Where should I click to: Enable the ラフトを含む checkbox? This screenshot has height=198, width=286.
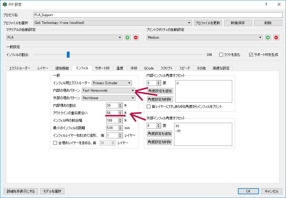point(221,54)
